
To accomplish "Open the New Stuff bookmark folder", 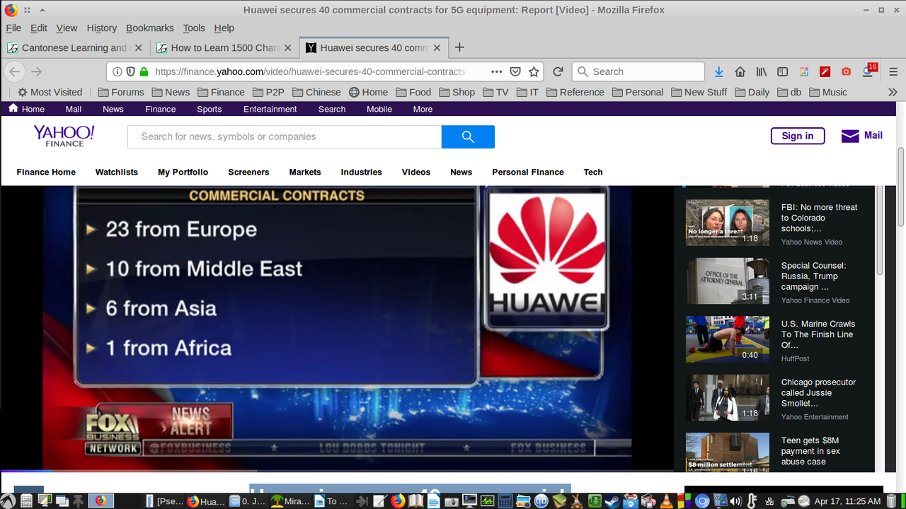I will [x=699, y=92].
